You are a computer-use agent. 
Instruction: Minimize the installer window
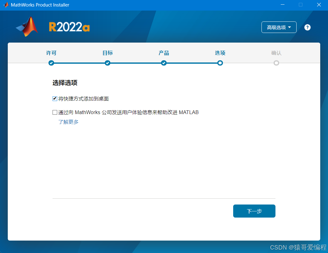(x=283, y=5)
